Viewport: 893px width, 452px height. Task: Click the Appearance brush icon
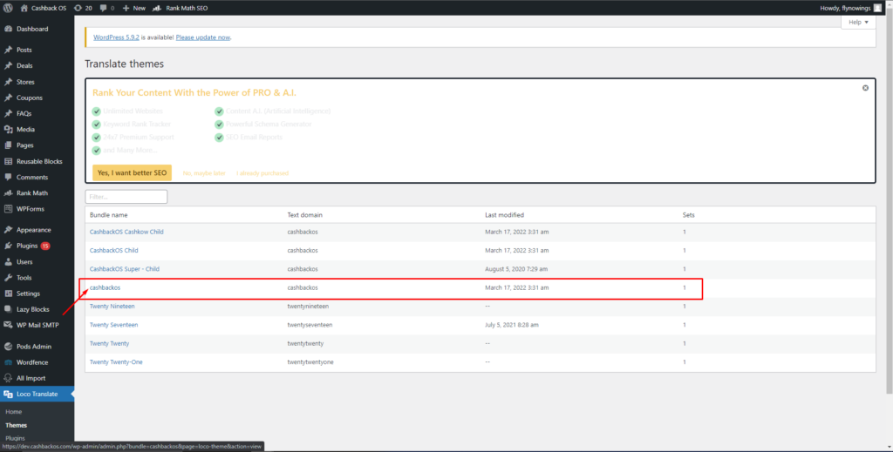coord(8,230)
